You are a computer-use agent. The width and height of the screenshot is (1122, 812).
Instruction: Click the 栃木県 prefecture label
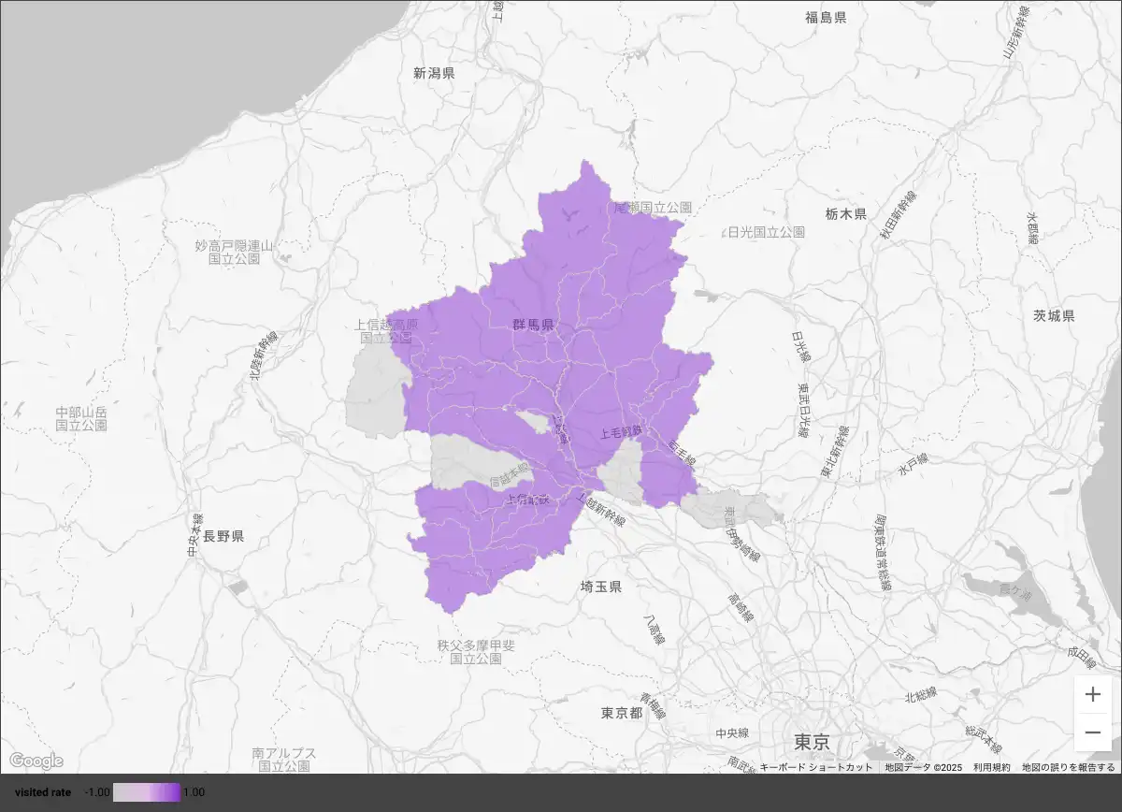[x=845, y=213]
